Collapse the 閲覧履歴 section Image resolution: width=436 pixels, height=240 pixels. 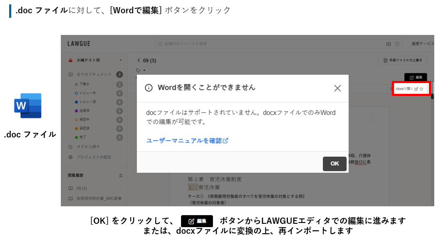121,176
